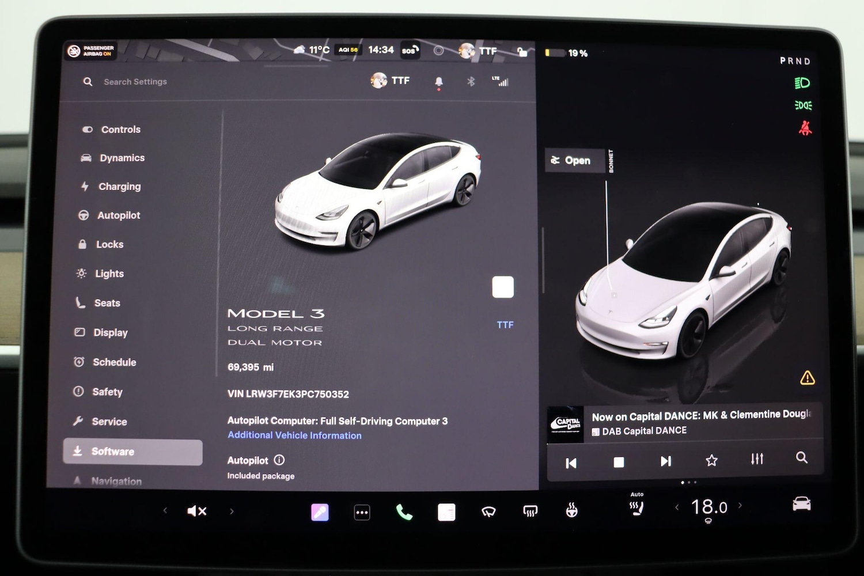Tap the orange warning triangle on the car view

[806, 377]
